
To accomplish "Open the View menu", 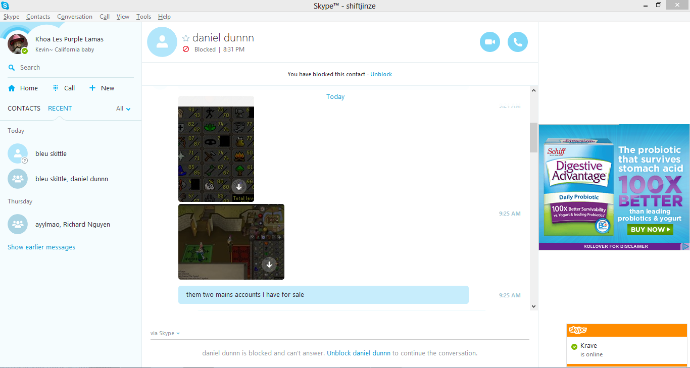I will (123, 17).
